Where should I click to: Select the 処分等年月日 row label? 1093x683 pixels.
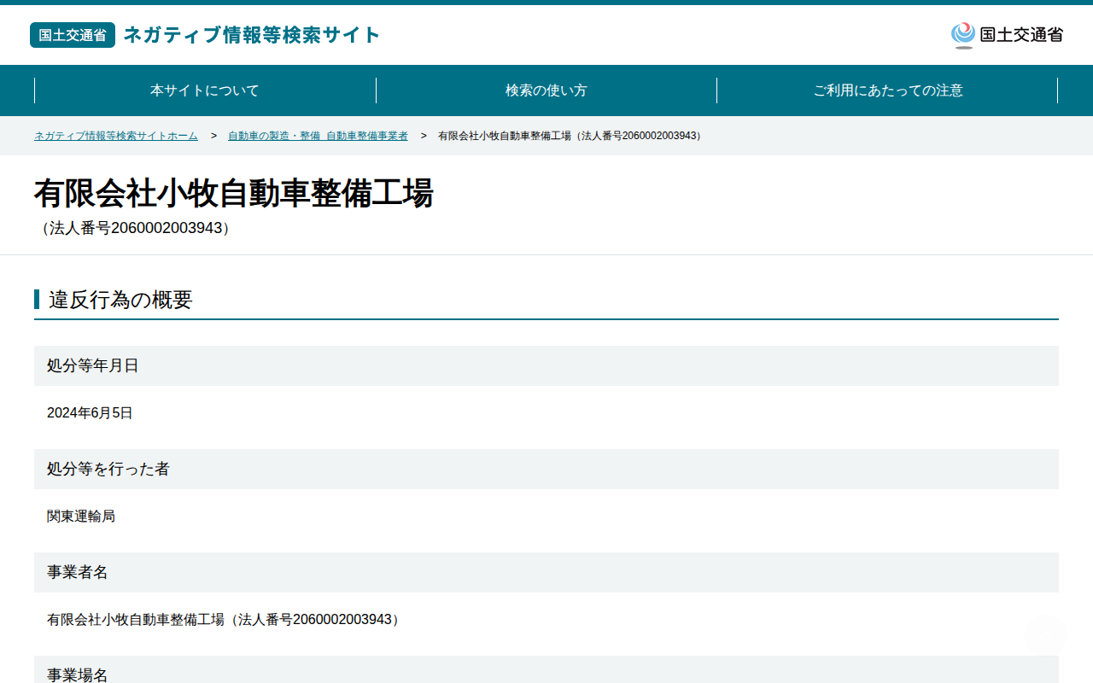[93, 365]
